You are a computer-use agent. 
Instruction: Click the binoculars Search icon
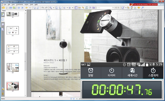87,8
